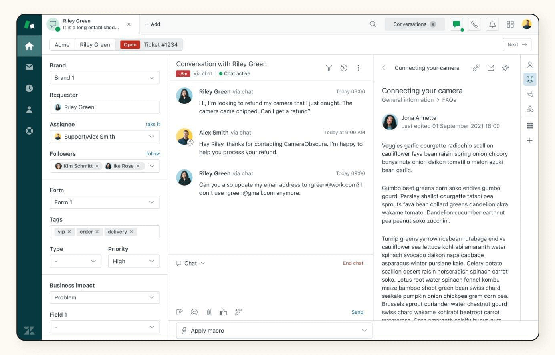Open the Field 1 dropdown
This screenshot has width=555, height=355.
(105, 327)
